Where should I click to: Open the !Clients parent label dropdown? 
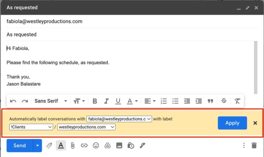pyautogui.click(x=31, y=127)
